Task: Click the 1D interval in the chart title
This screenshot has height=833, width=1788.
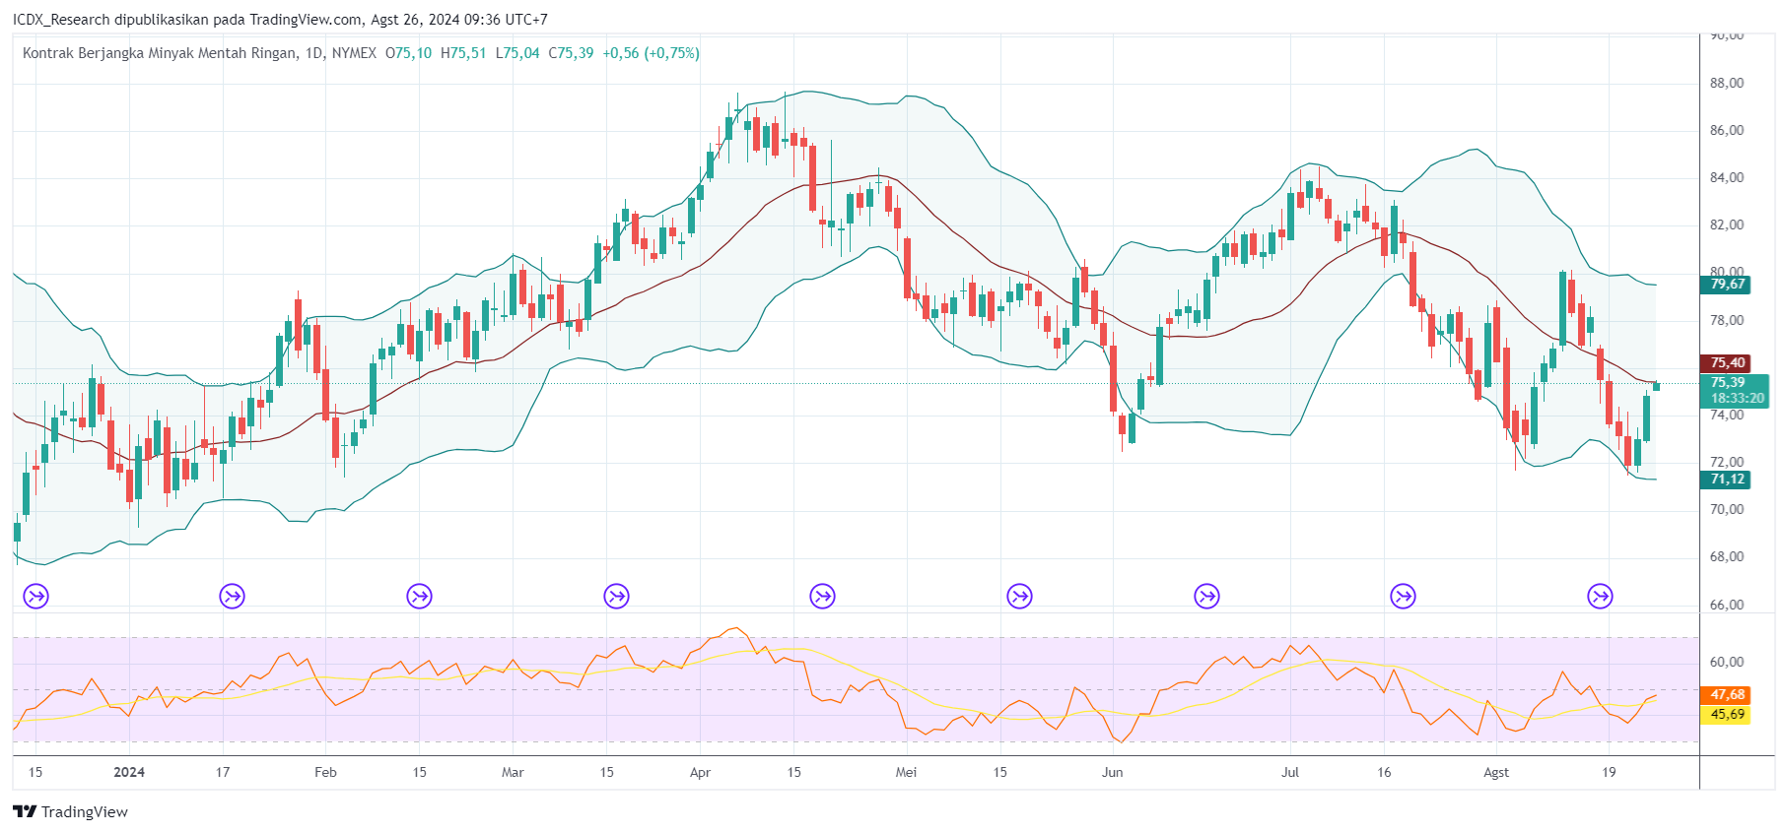Action: (314, 53)
